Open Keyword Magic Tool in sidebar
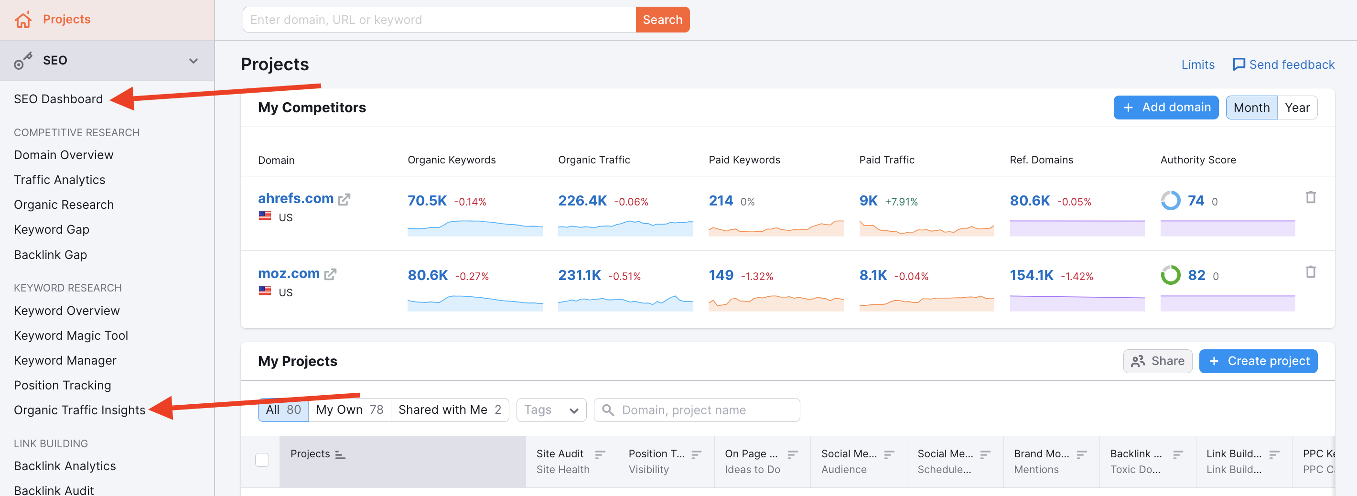 click(71, 336)
